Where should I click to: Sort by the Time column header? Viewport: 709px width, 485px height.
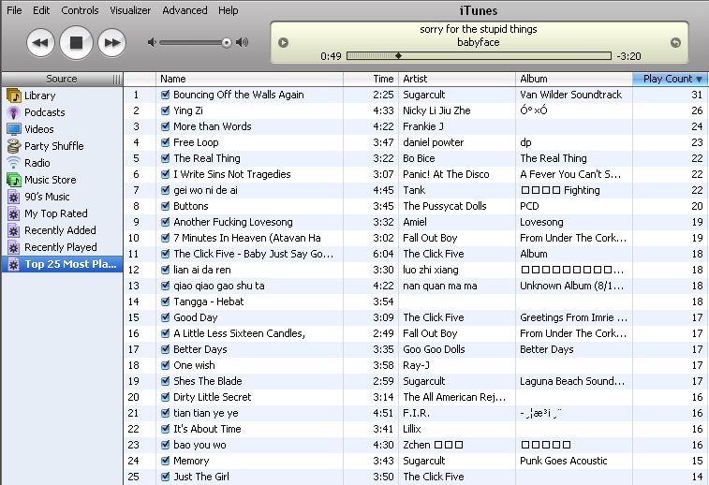[371, 79]
